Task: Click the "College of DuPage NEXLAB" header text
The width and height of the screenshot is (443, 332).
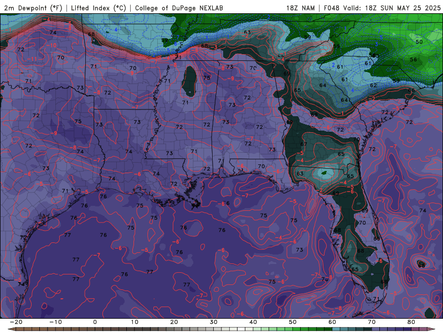Action: point(179,8)
